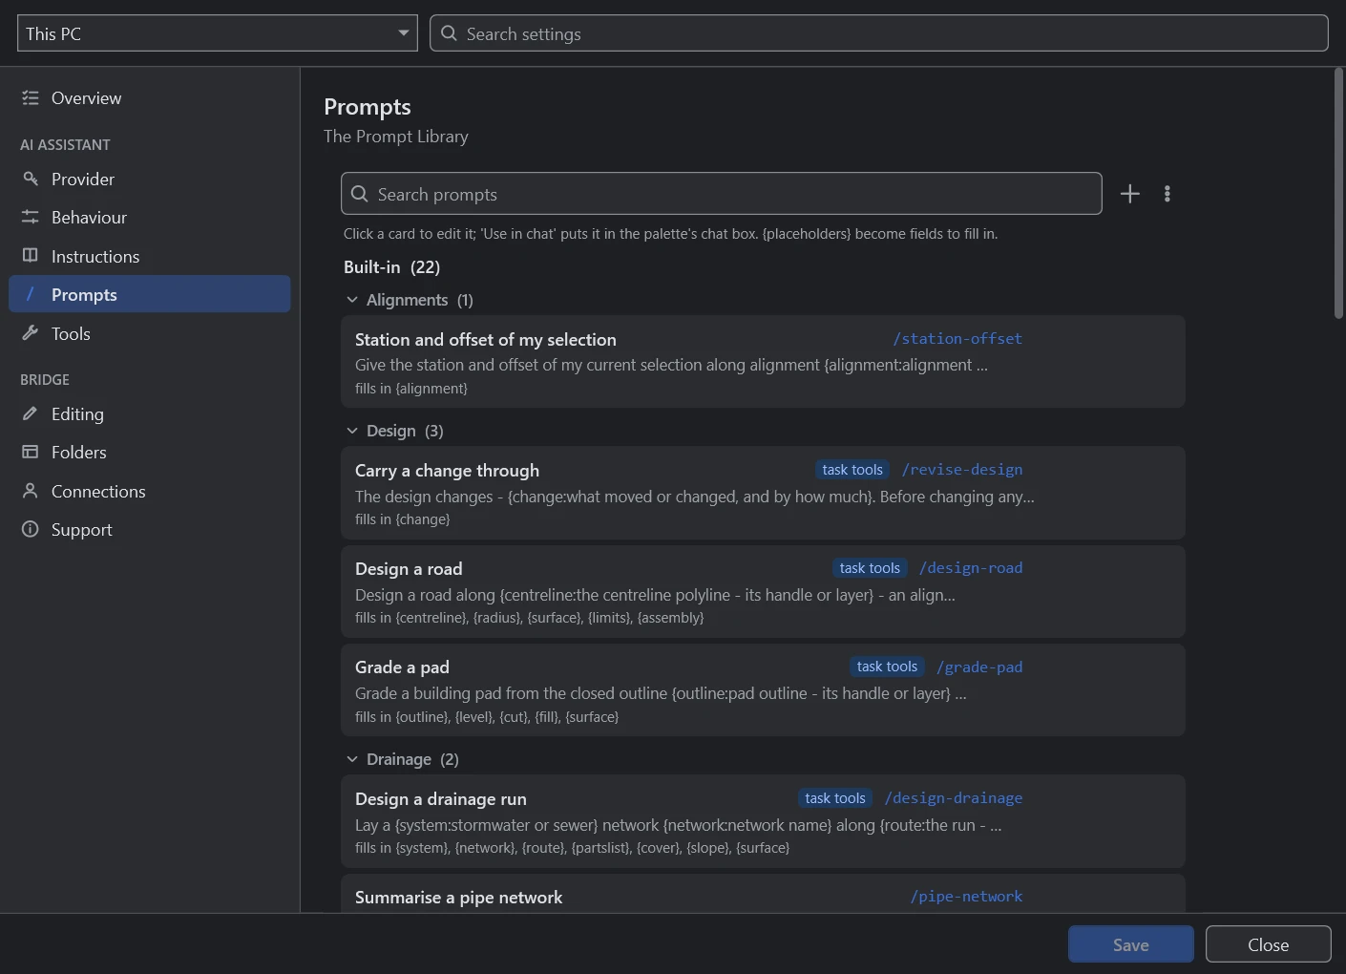1346x974 pixels.
Task: Click the /design-drainage command text
Action: [x=954, y=798]
